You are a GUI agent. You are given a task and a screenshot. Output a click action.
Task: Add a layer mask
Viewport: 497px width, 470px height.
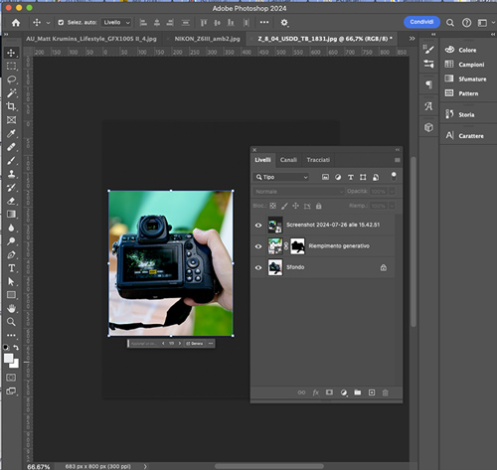(x=329, y=392)
